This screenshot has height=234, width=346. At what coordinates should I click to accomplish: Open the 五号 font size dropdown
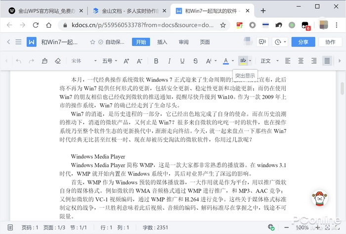pos(110,61)
